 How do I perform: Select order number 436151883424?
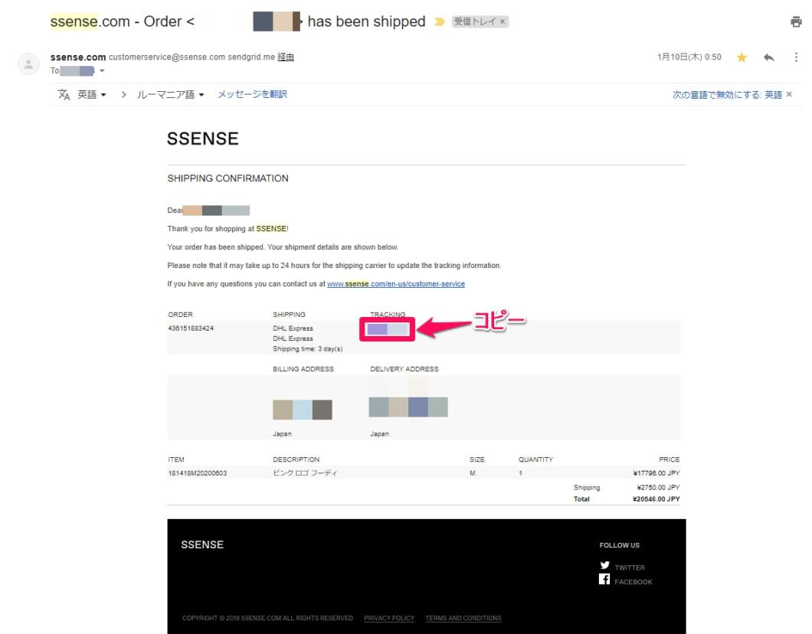tap(191, 328)
